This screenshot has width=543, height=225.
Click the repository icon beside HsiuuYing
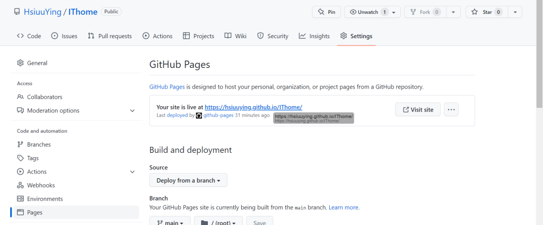click(16, 12)
